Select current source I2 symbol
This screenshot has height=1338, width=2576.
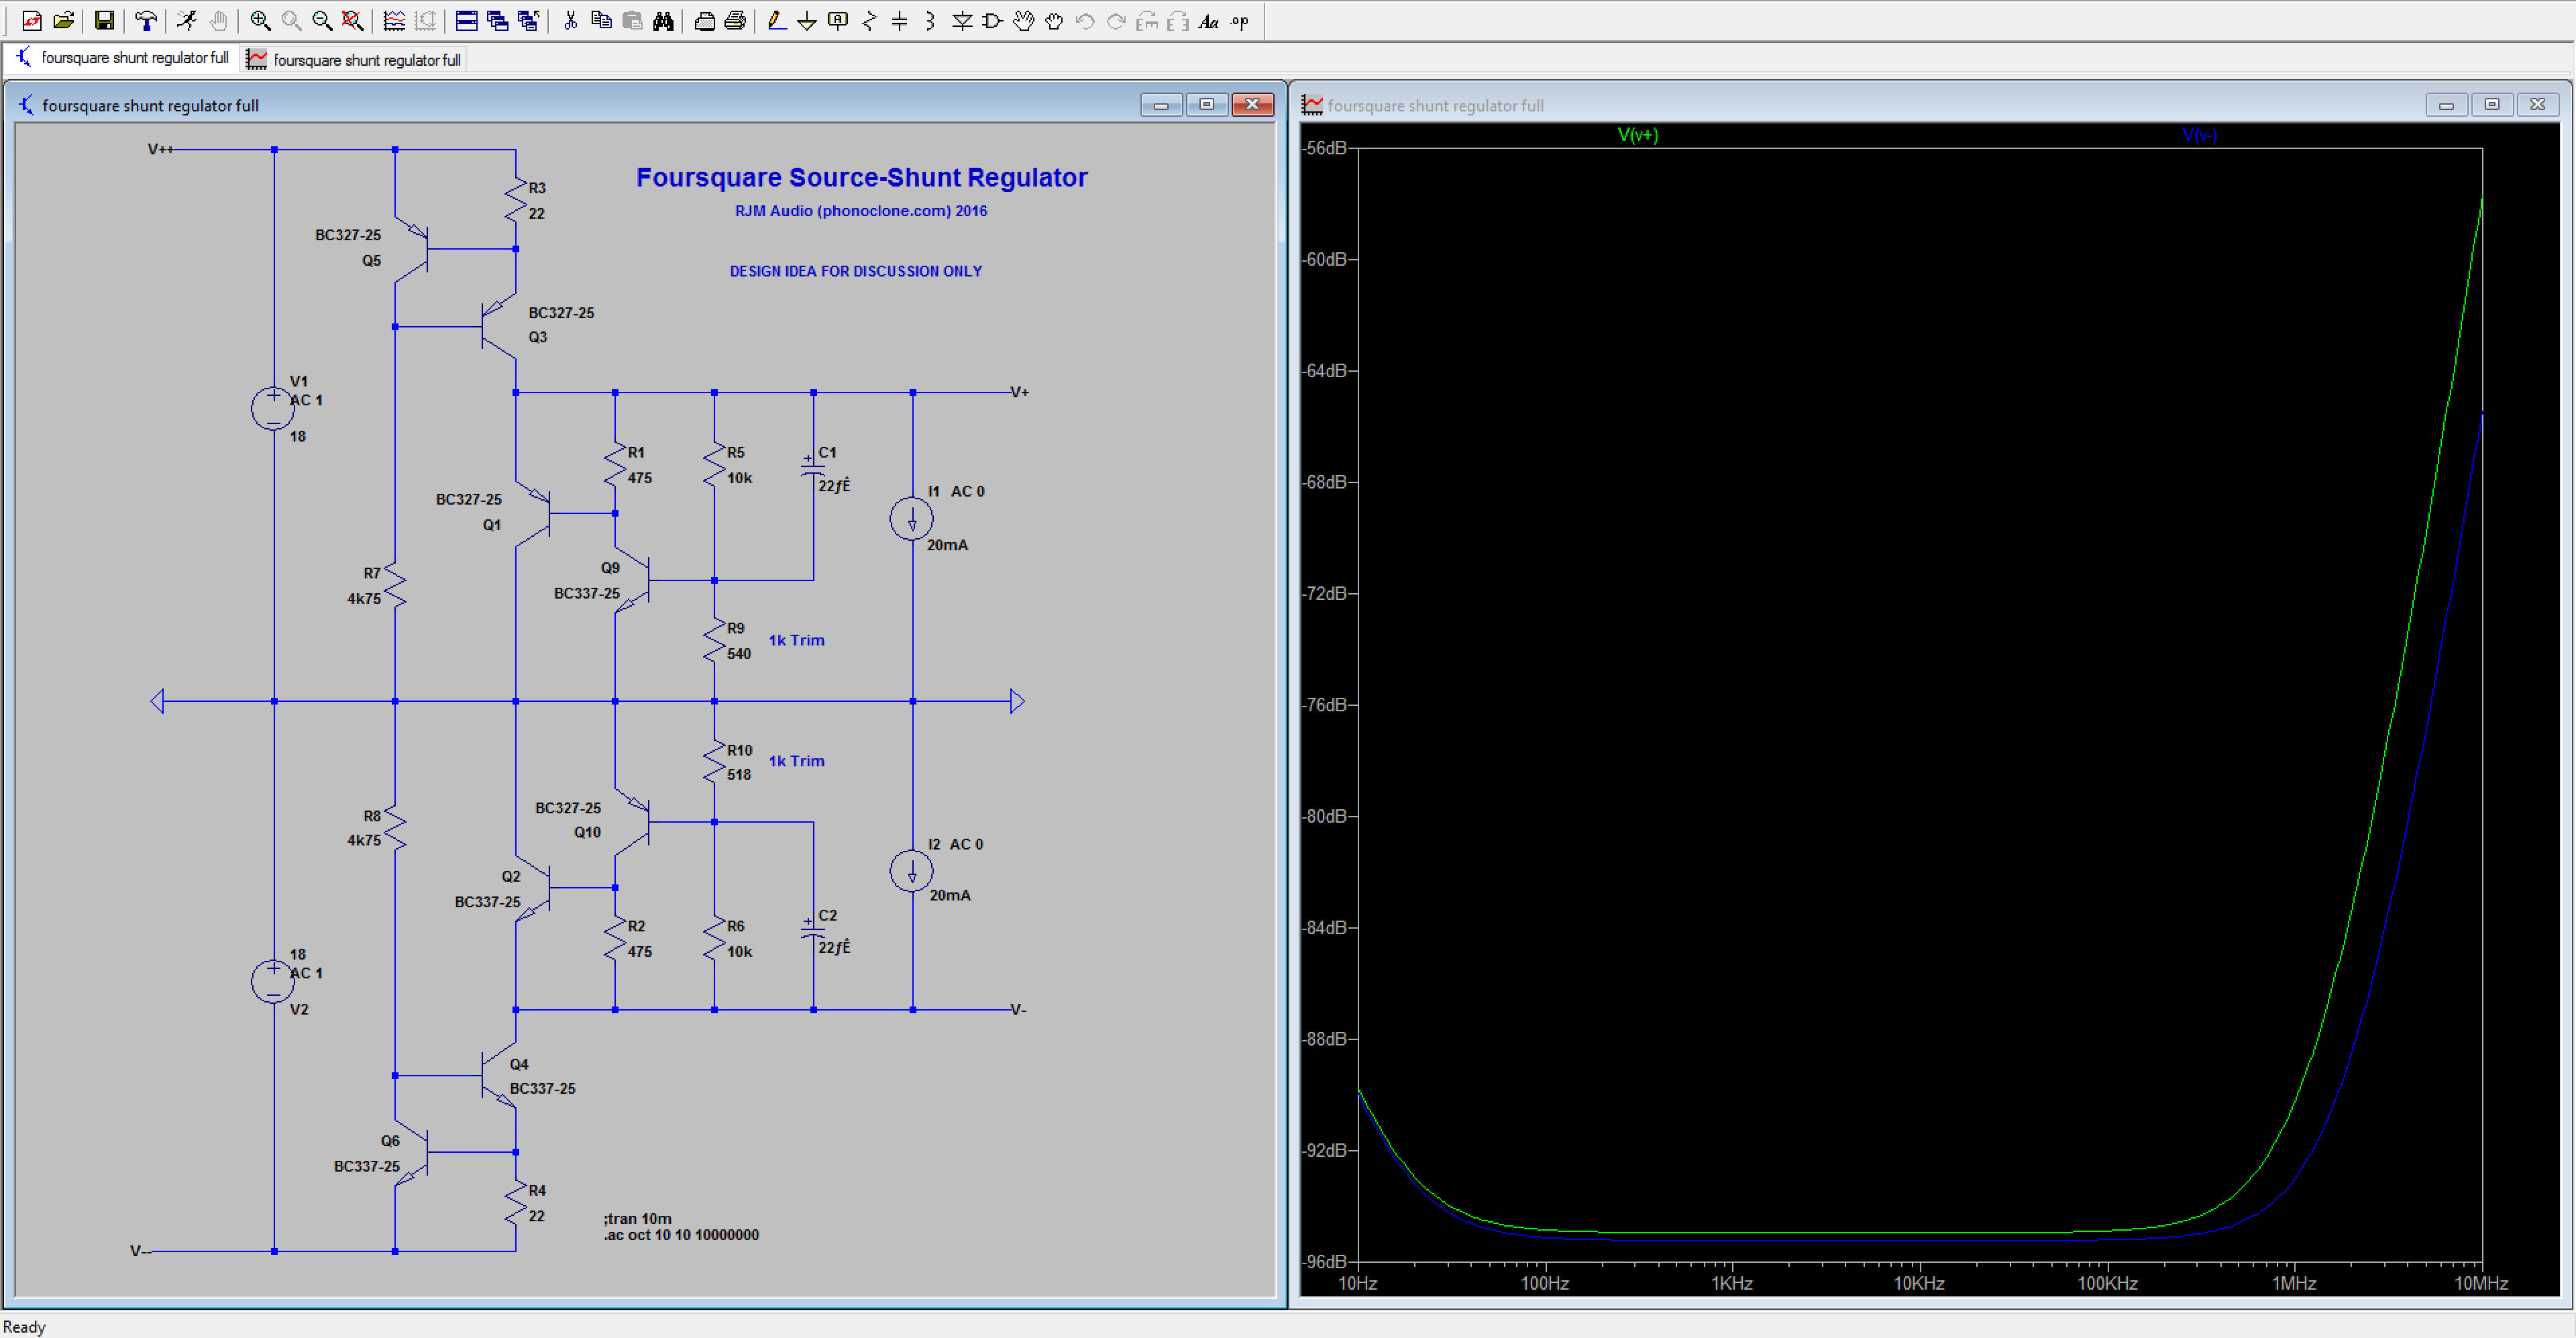pos(911,870)
